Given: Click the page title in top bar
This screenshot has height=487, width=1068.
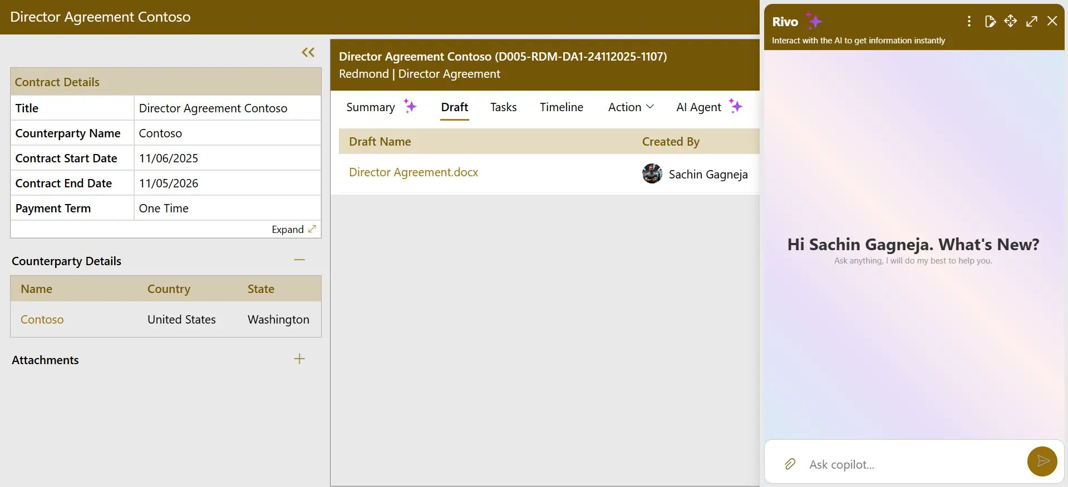Looking at the screenshot, I should pos(100,17).
